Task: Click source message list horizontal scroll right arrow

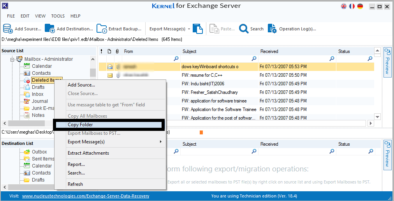Action: (x=370, y=123)
